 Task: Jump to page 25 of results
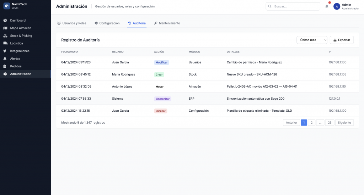[330, 123]
